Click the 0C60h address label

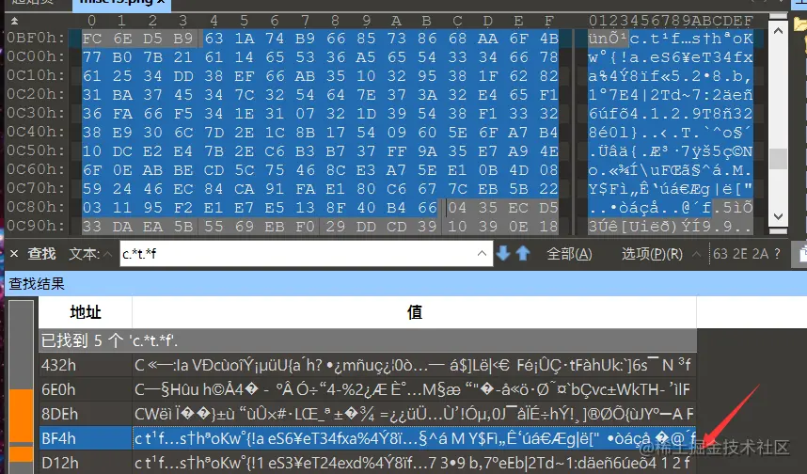36,169
